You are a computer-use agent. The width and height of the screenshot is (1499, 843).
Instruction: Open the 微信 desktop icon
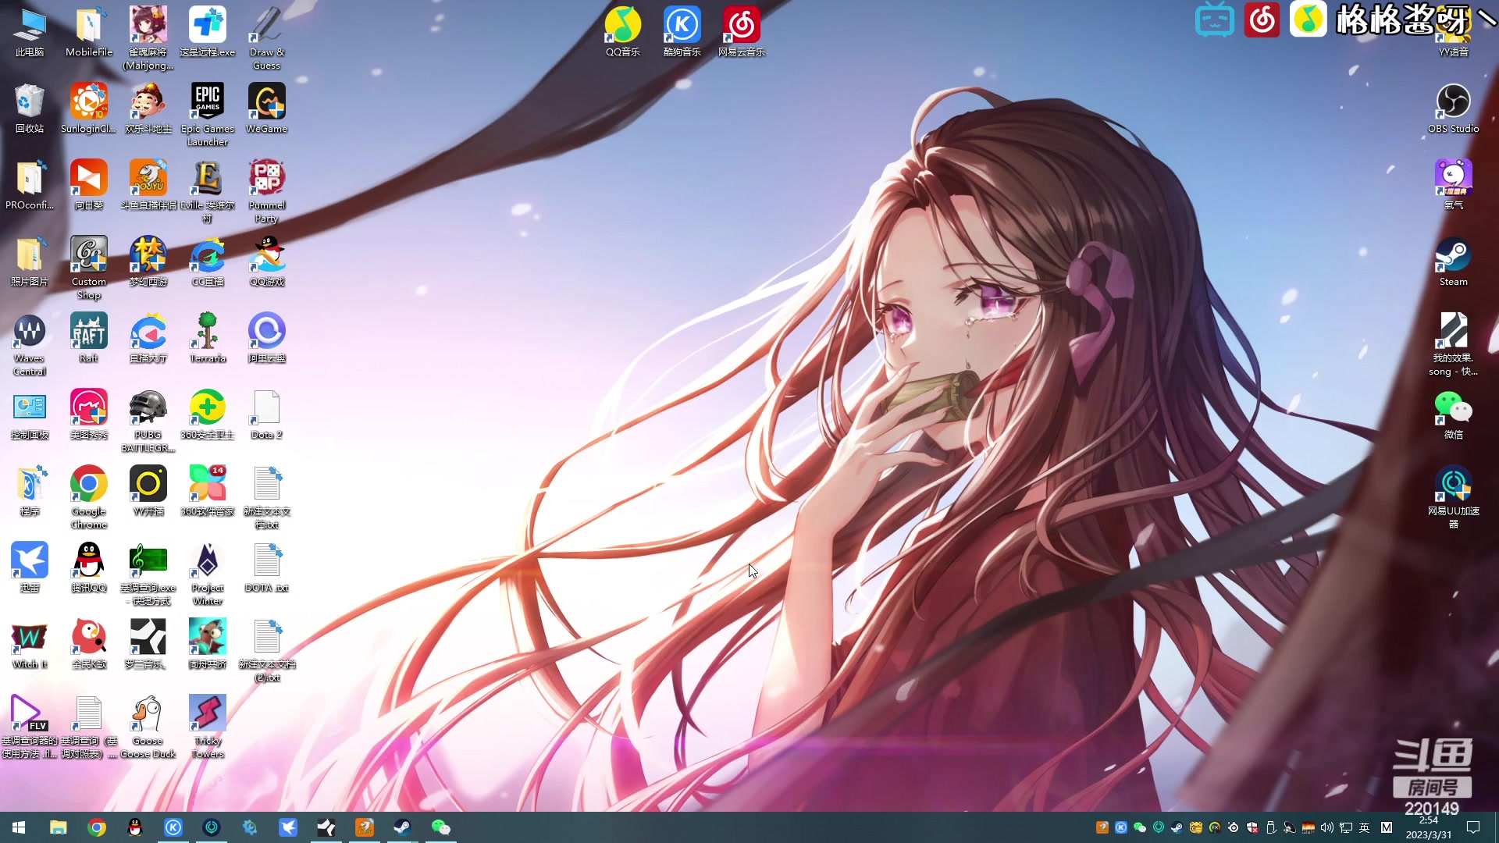[1454, 414]
